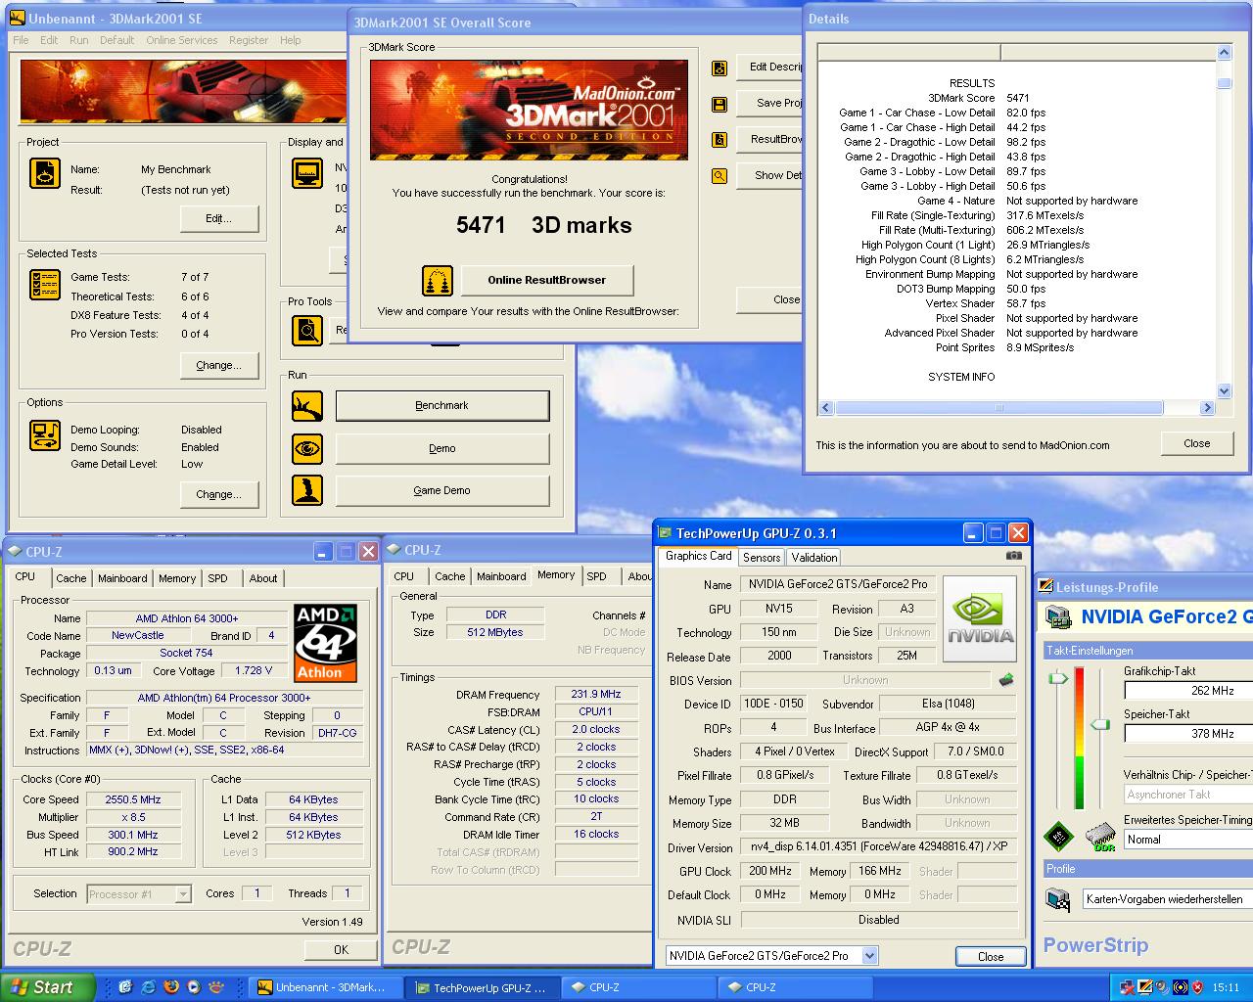1253x1002 pixels.
Task: Click the Online ResultBrowser button
Action: pos(547,280)
